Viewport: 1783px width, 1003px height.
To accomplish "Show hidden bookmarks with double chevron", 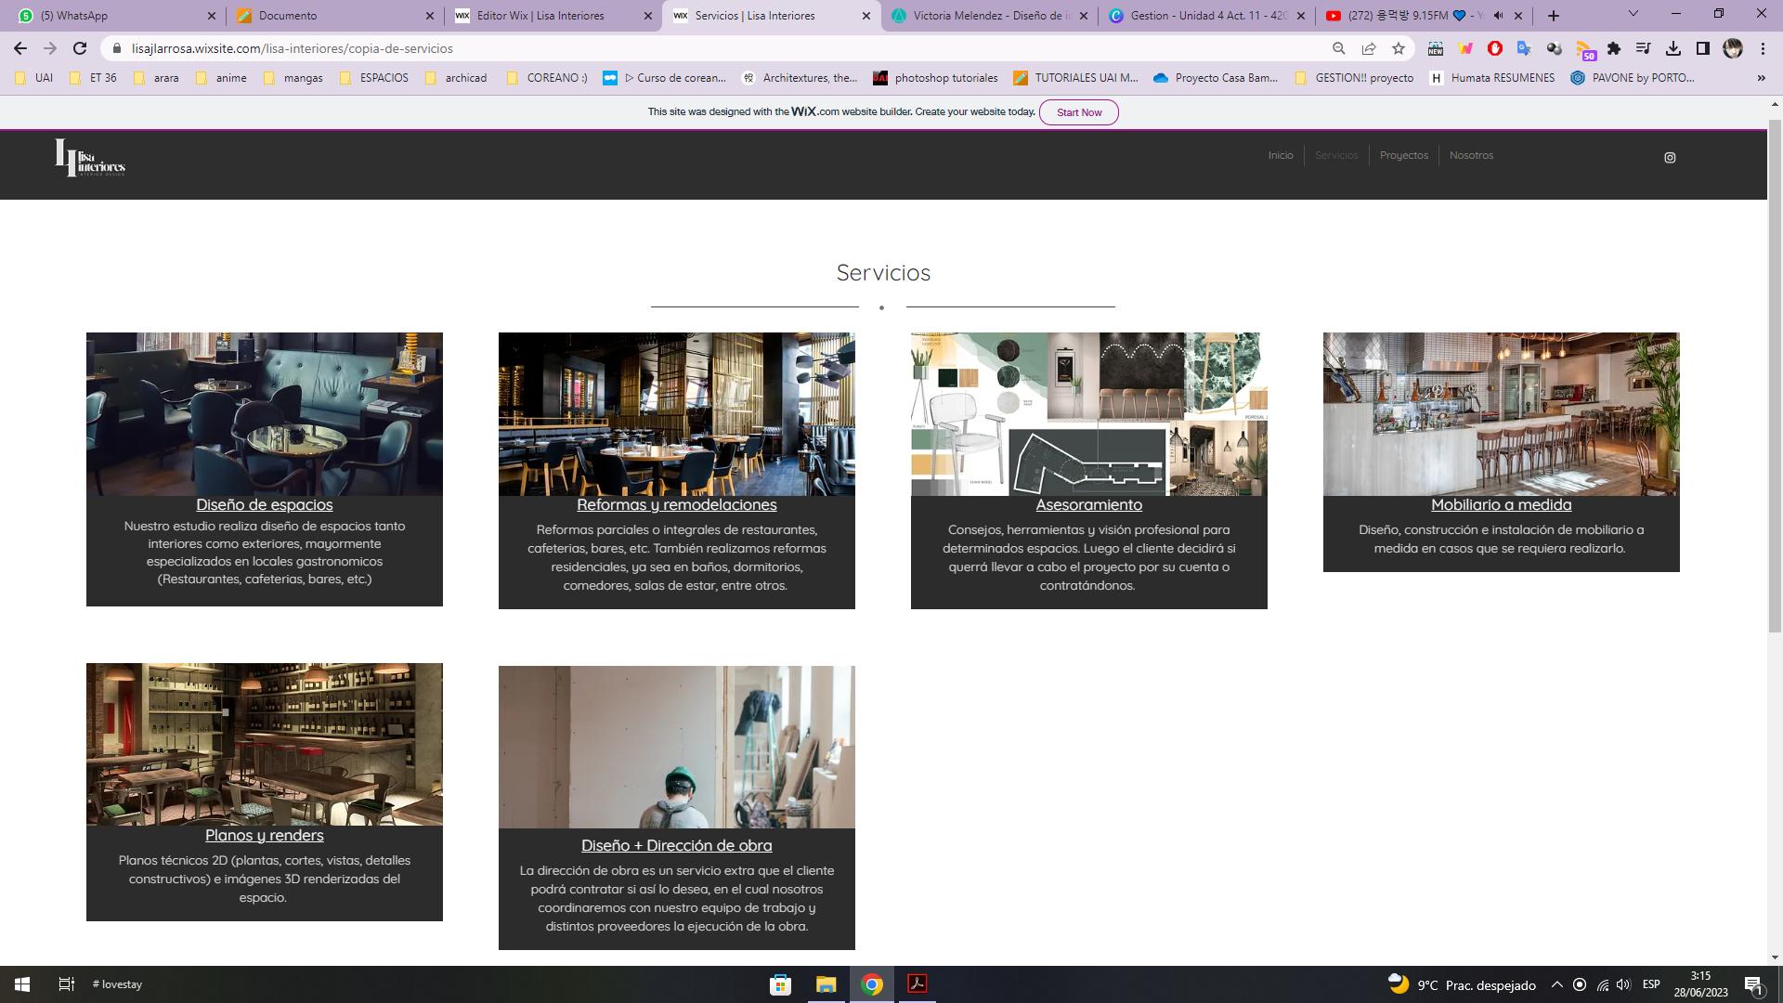I will 1761,78.
